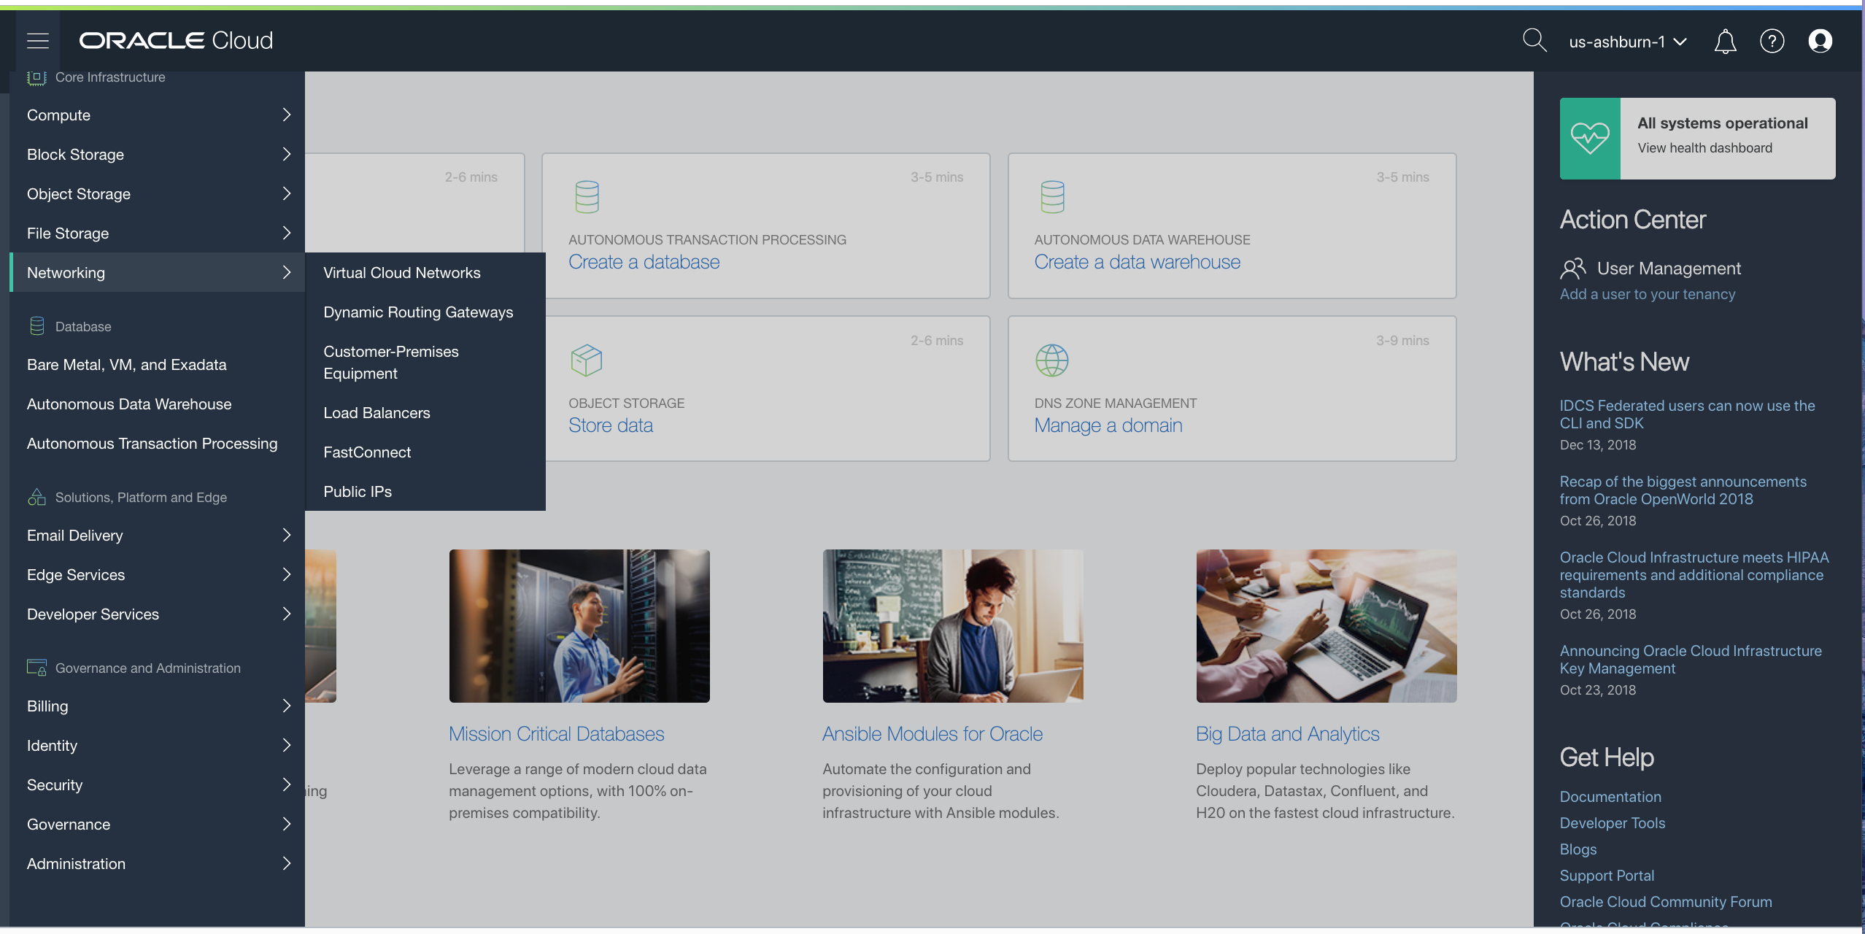1865x934 pixels.
Task: Open the search icon
Action: (x=1534, y=41)
